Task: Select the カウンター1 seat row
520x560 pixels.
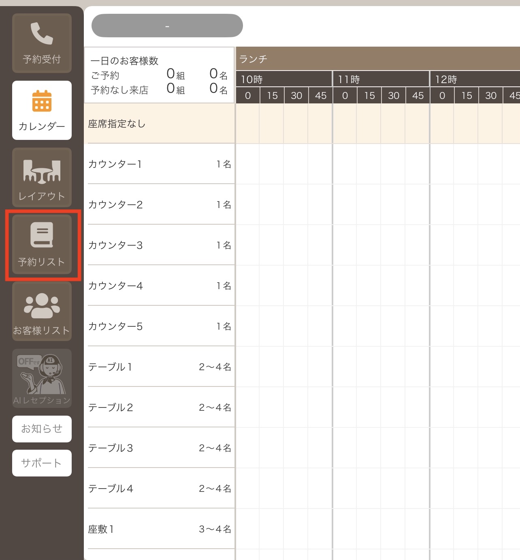Action: (x=160, y=164)
